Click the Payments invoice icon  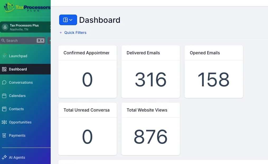[x=4, y=136]
